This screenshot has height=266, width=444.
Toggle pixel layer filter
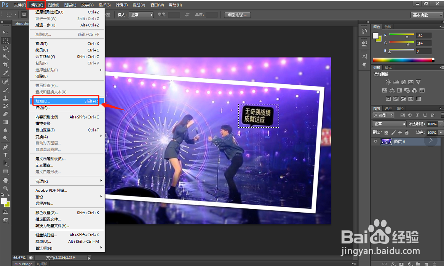click(402, 115)
